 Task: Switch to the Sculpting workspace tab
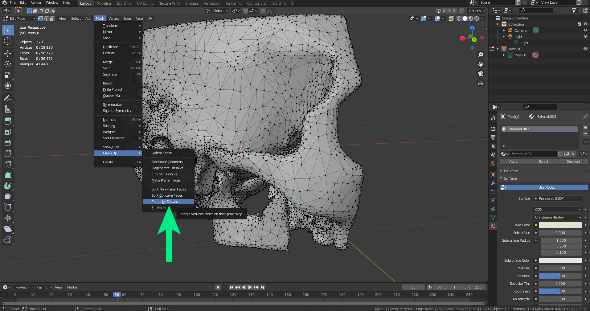(124, 3)
